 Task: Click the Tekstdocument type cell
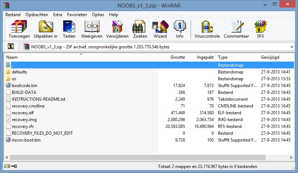click(233, 99)
